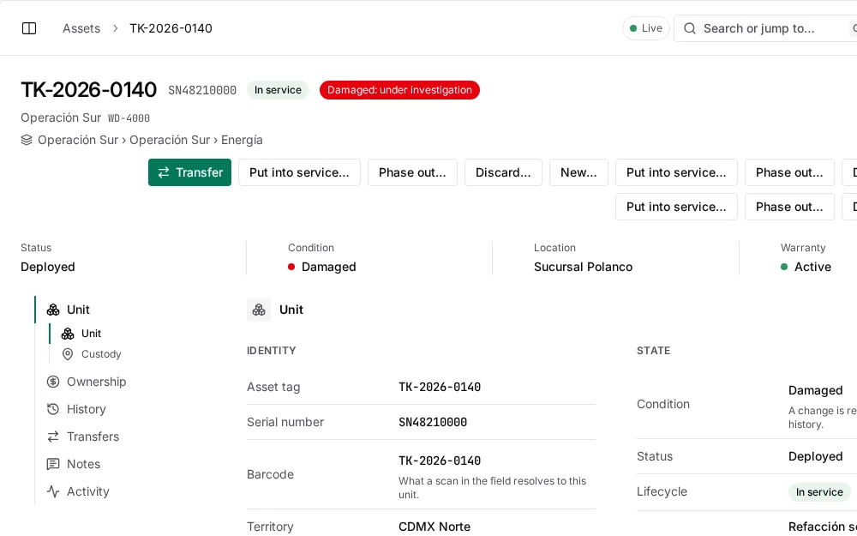Click the TK-2026-0140 breadcrumb item

point(171,28)
